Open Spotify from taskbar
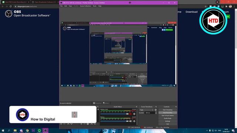 click(39, 130)
